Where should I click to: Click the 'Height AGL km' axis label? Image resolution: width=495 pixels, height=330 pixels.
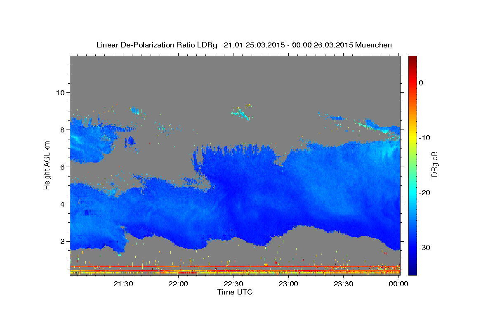click(47, 165)
